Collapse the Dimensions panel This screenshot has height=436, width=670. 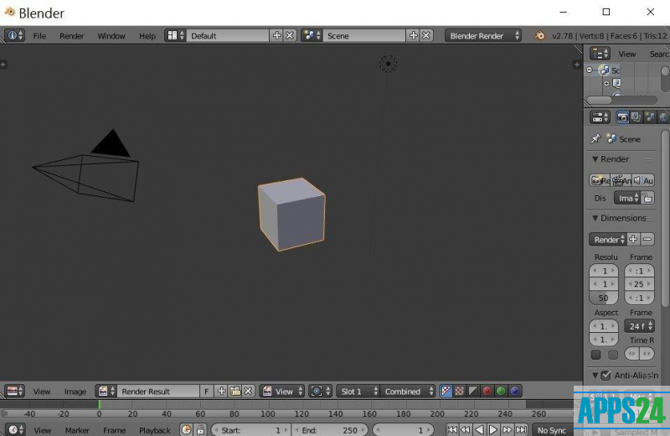click(595, 218)
